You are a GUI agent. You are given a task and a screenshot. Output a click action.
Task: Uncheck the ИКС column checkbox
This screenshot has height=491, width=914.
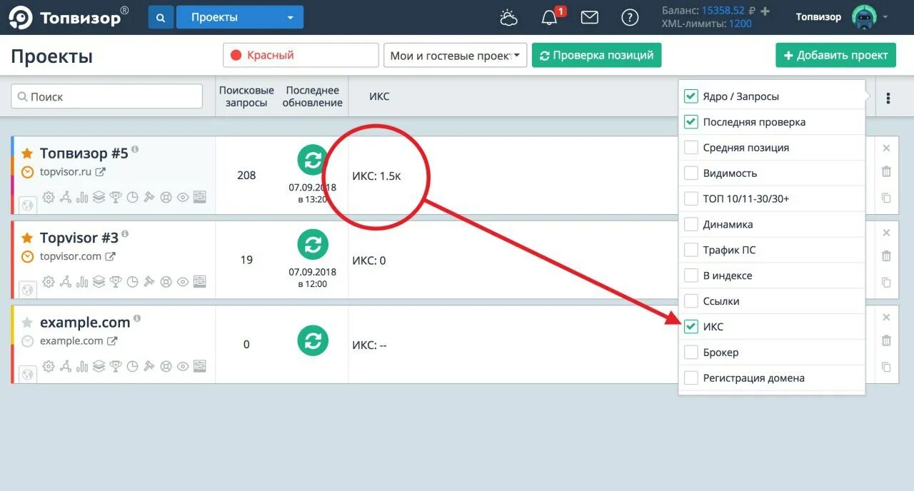[x=690, y=327]
